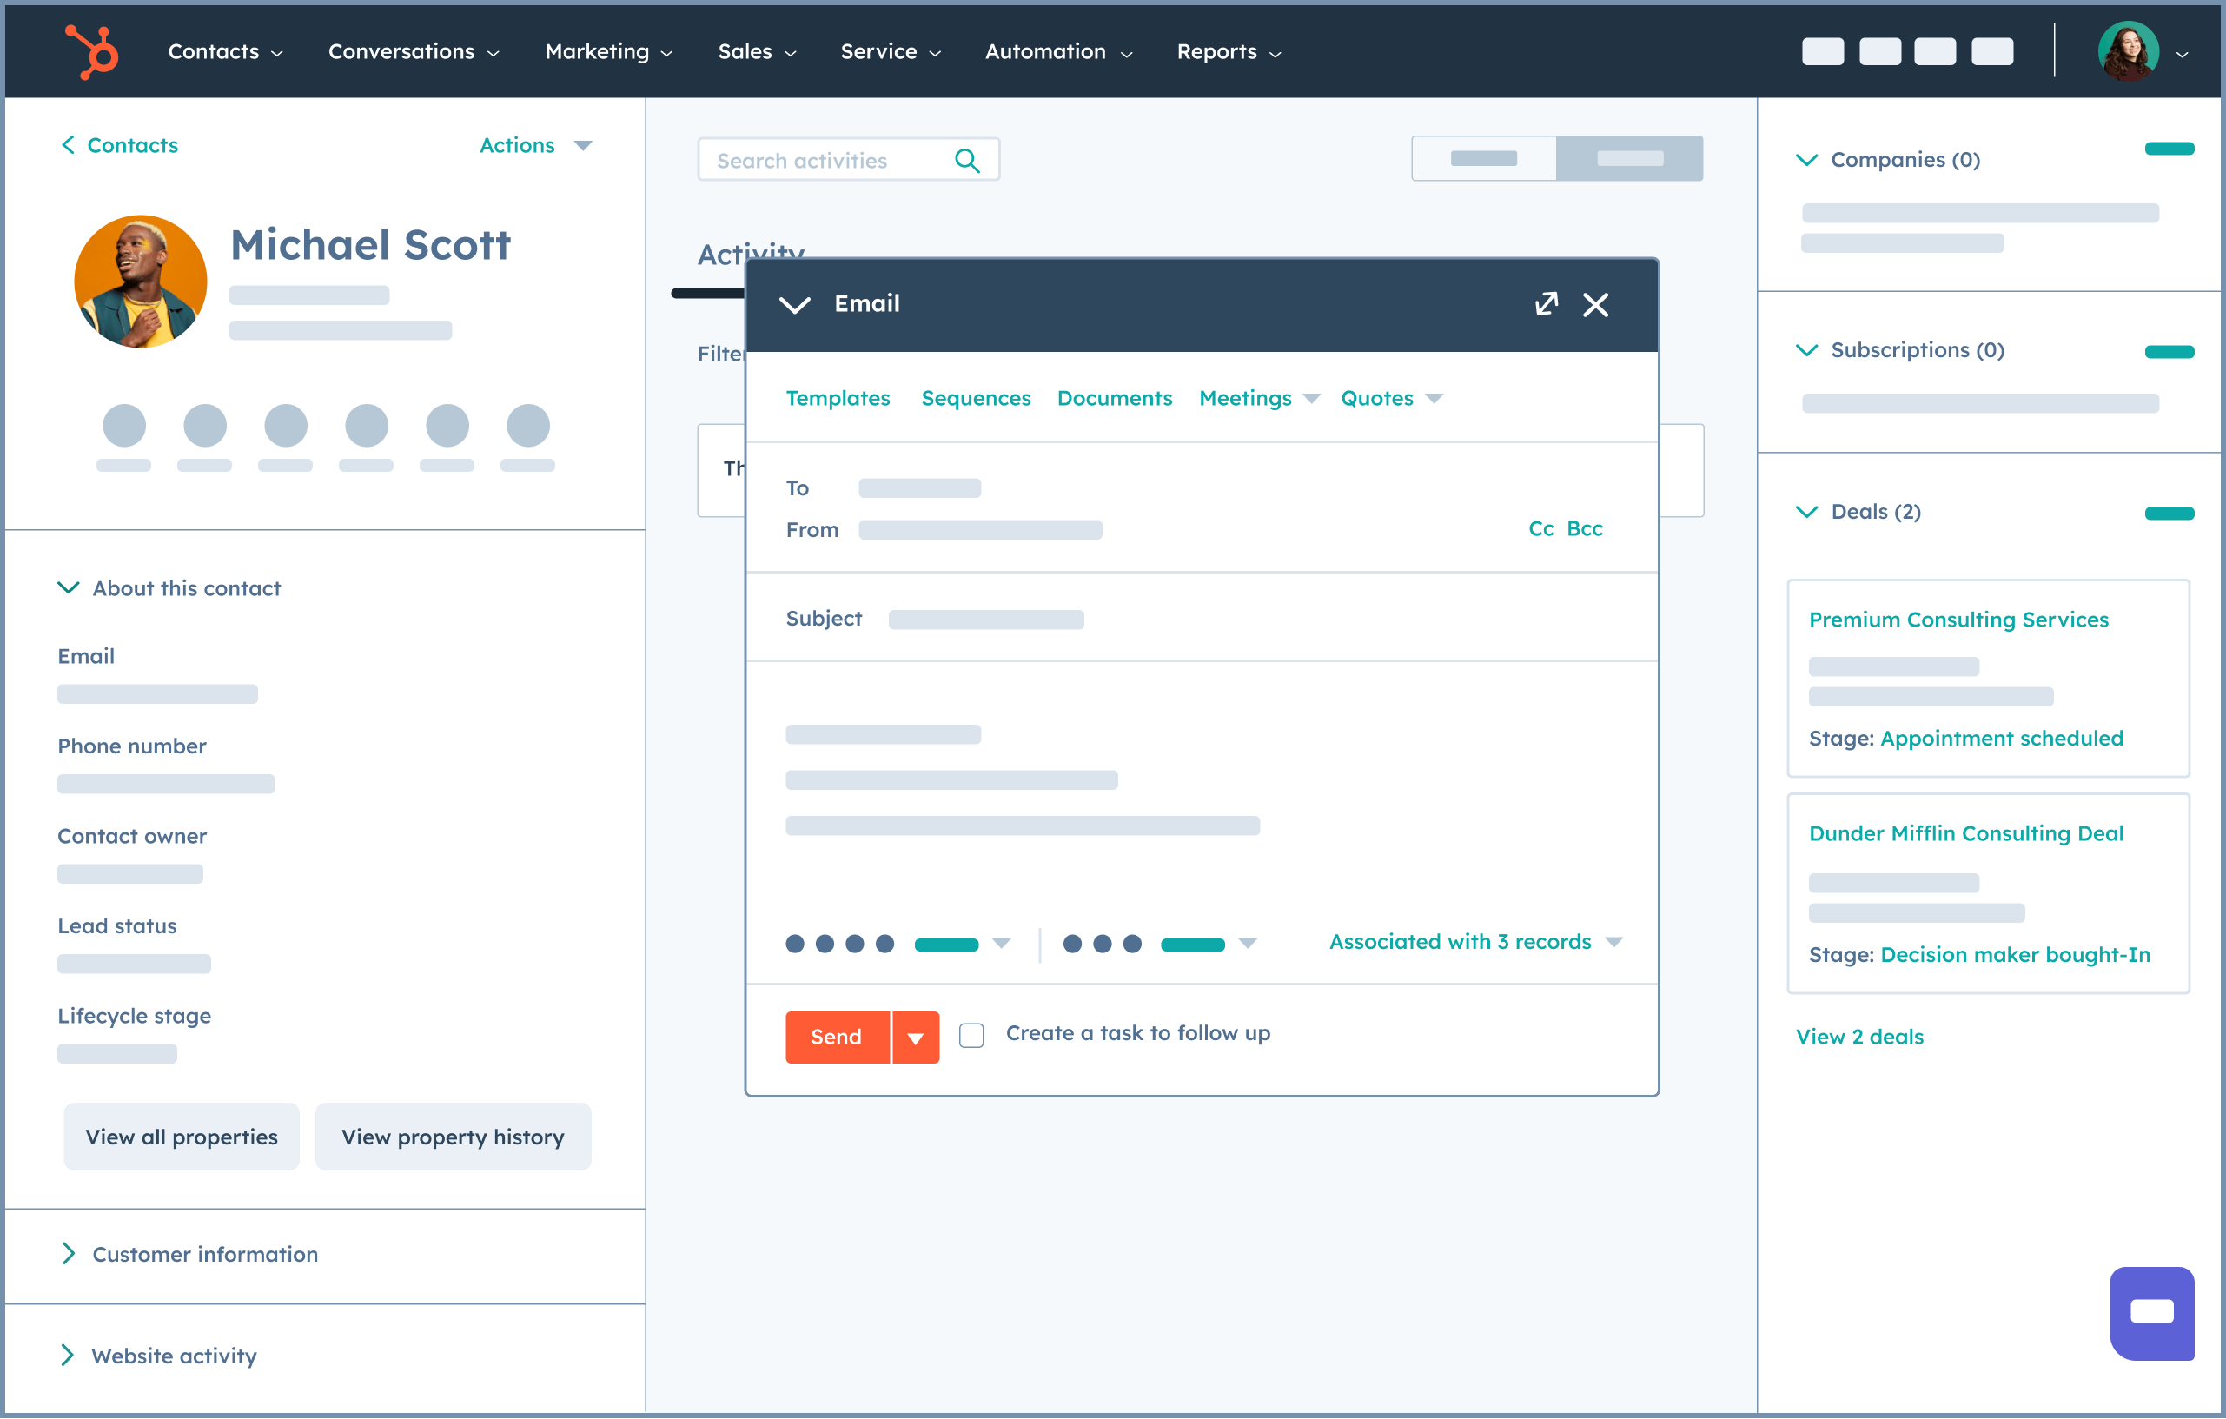This screenshot has width=2226, height=1419.
Task: Click the HubSpot sprocket logo
Action: click(x=90, y=51)
